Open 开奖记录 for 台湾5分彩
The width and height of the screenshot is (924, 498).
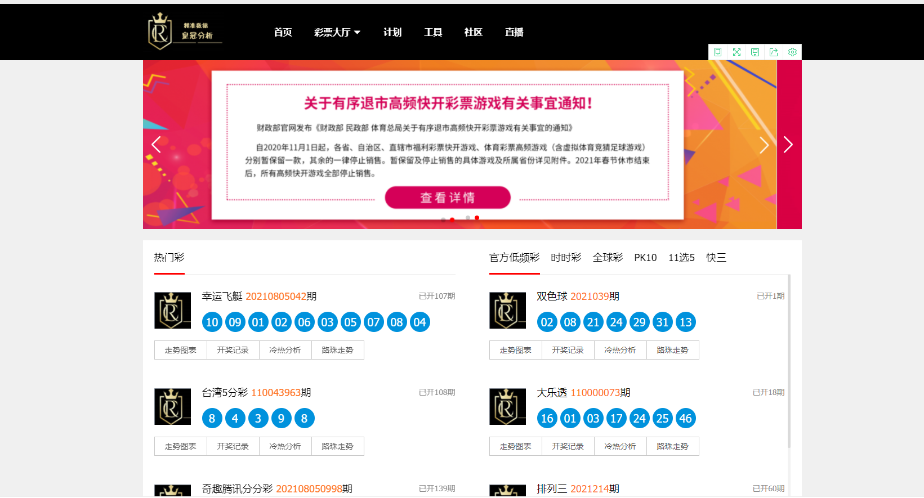pyautogui.click(x=233, y=446)
